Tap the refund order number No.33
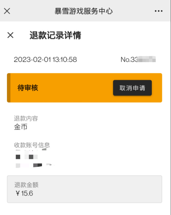Viewport: 171px width, 215px height. point(138,59)
